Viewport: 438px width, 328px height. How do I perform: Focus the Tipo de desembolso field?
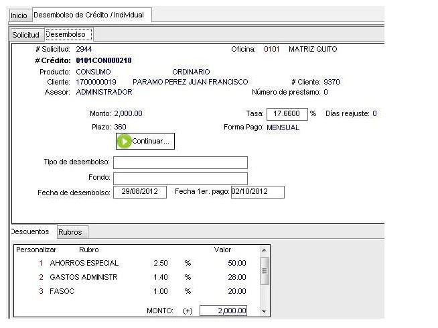180,162
